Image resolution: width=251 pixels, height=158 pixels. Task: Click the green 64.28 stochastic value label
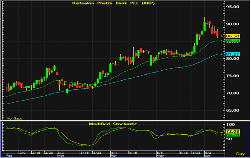coord(233,135)
